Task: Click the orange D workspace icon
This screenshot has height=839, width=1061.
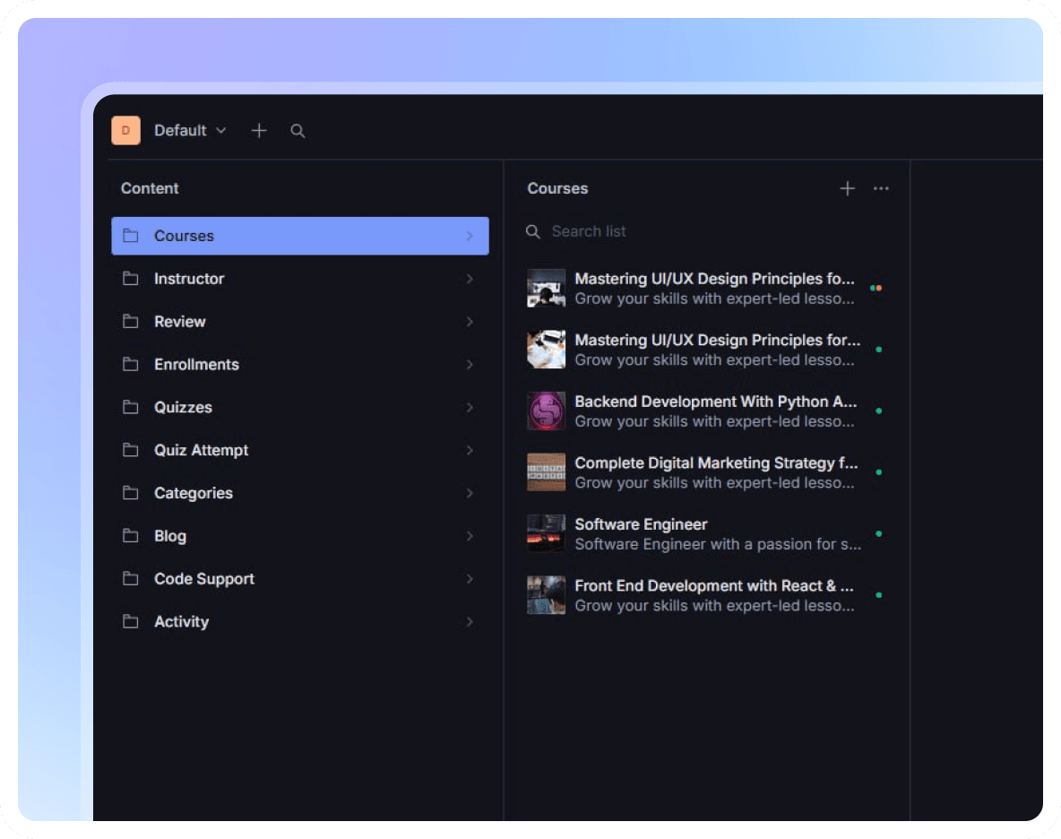Action: tap(125, 130)
